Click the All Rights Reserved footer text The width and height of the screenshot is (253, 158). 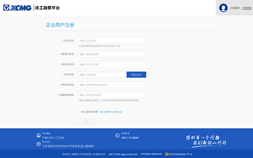pos(151,154)
